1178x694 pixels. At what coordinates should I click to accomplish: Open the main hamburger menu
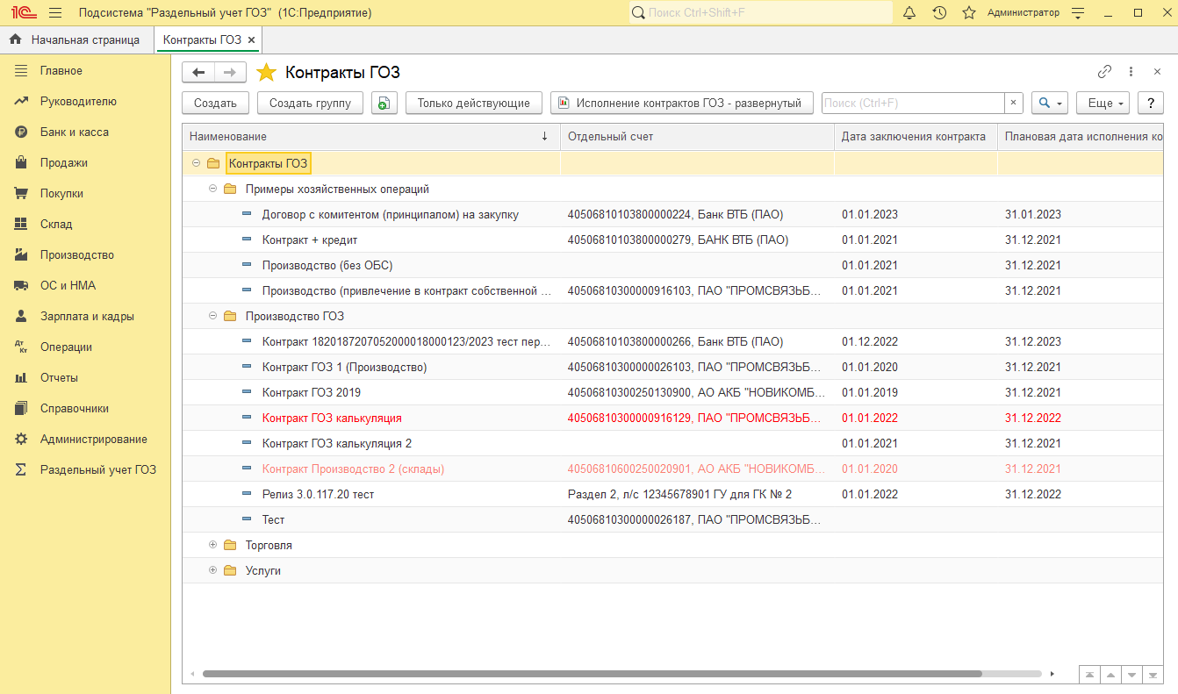pos(55,13)
